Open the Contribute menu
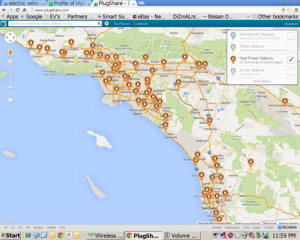Viewport: 300px width, 240px height. click(141, 24)
